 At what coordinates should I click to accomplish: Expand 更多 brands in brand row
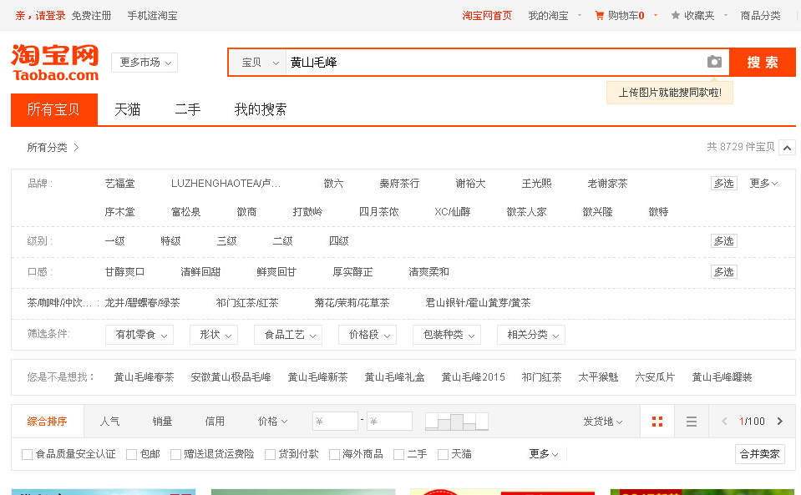click(x=763, y=183)
